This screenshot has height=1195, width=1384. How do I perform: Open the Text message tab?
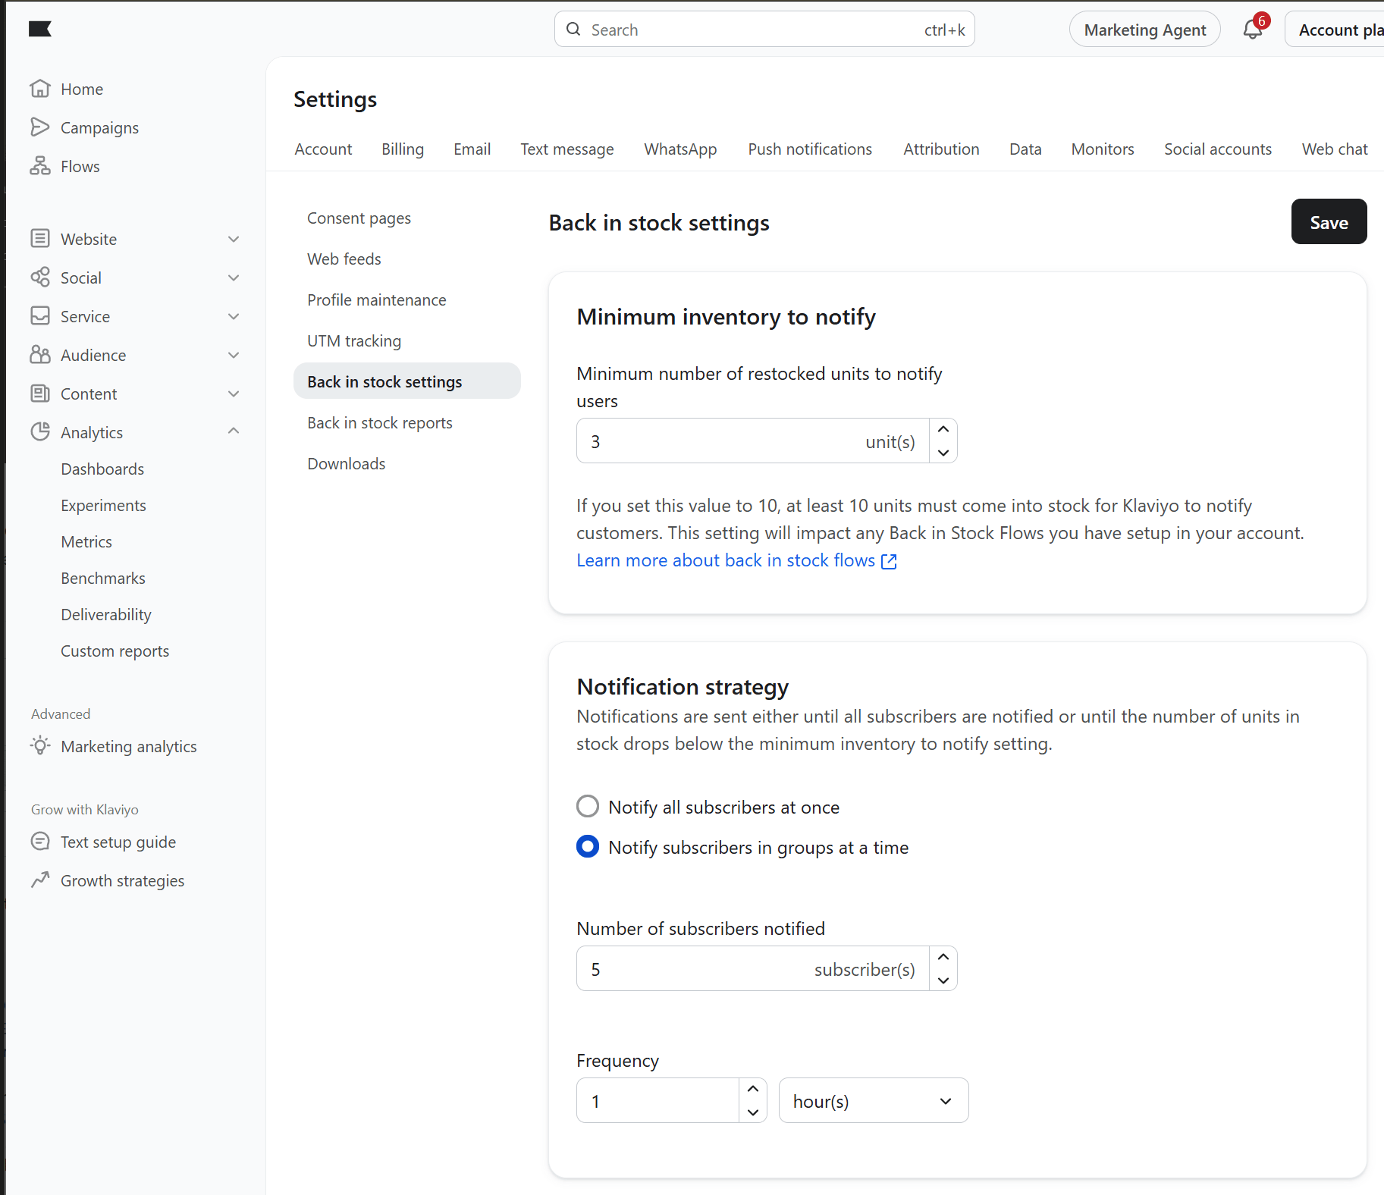coord(567,149)
